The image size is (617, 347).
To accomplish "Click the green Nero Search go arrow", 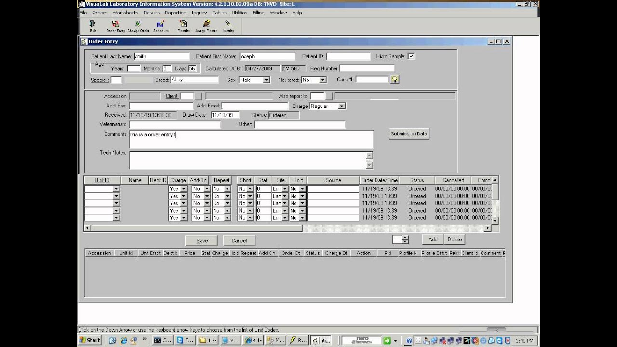I will click(387, 340).
